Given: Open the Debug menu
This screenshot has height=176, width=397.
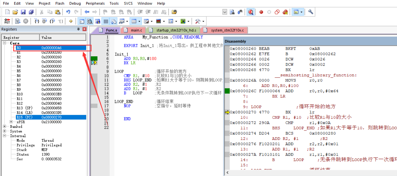Looking at the screenshot, I should click(x=75, y=3).
